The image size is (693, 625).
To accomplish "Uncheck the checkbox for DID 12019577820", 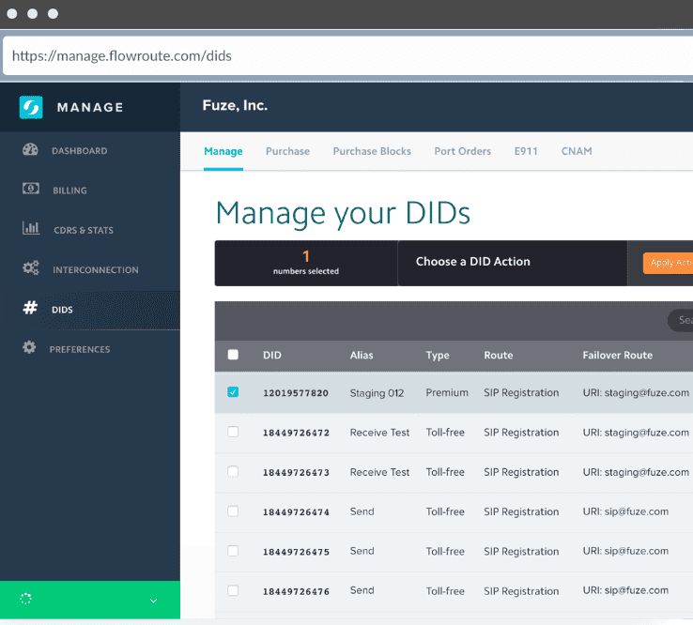I will click(x=233, y=392).
